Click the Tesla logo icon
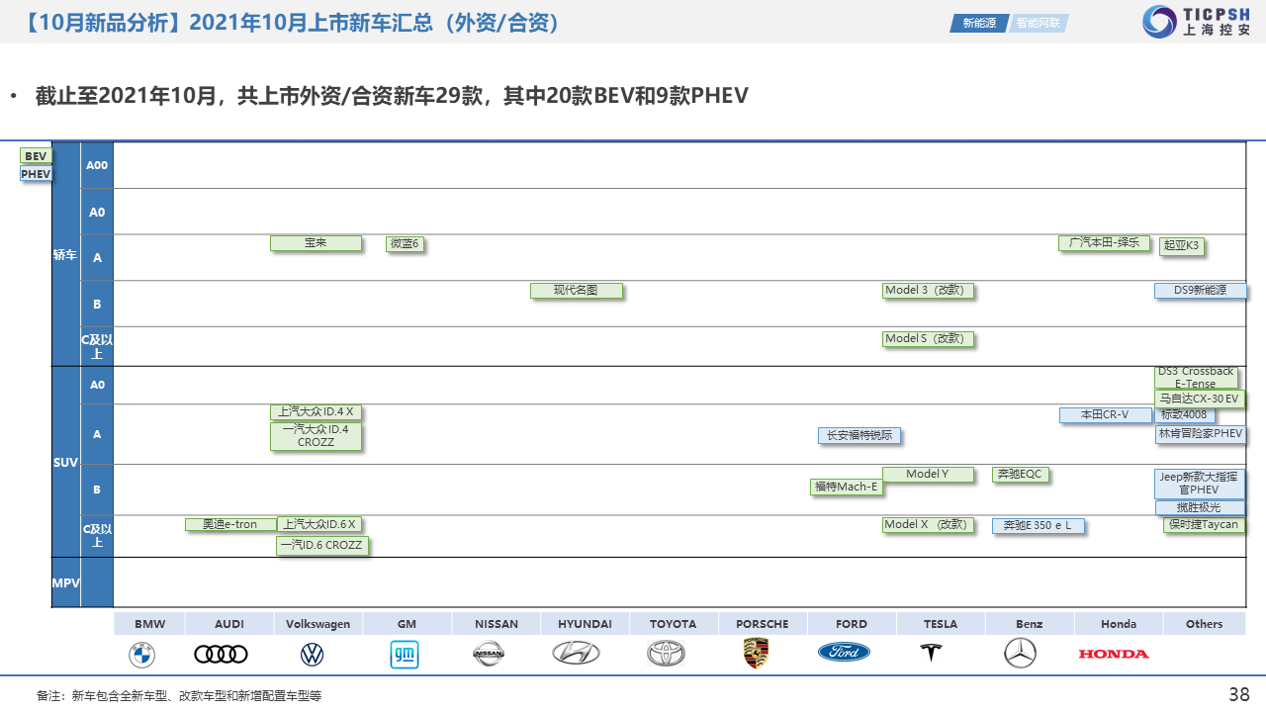This screenshot has height=712, width=1266. point(930,653)
